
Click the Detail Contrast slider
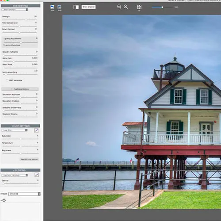(x=19, y=32)
